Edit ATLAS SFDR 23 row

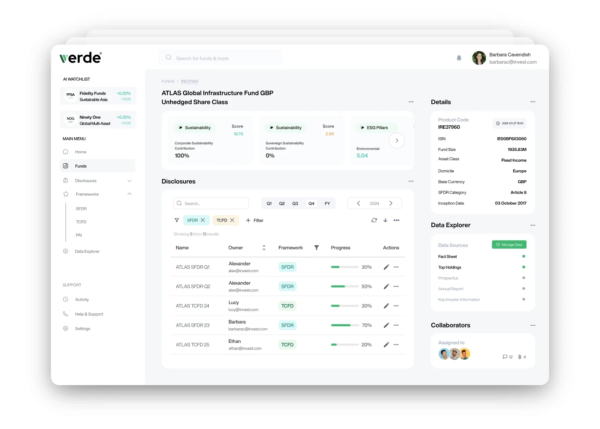tap(386, 325)
